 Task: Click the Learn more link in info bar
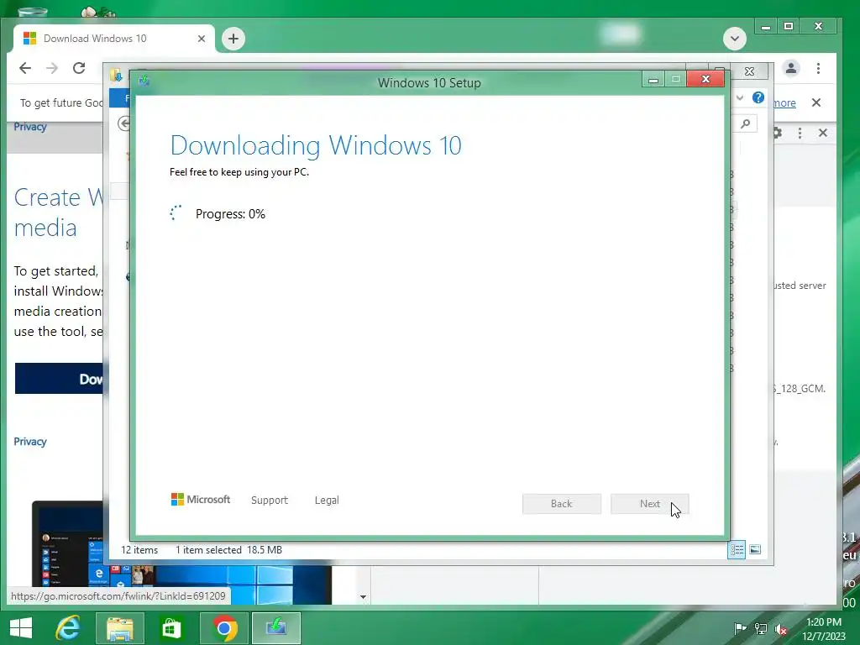pos(784,102)
